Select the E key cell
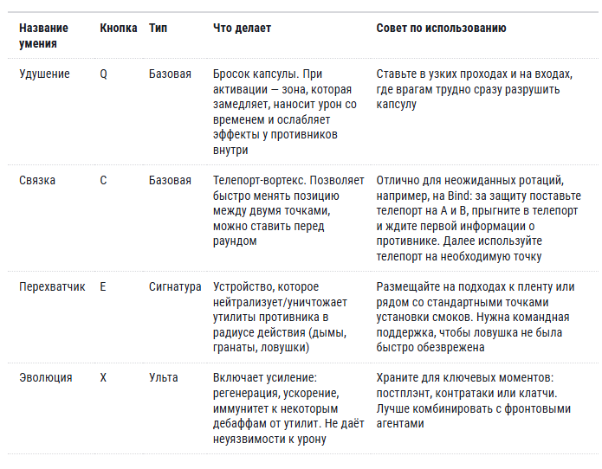The image size is (602, 469). 103,286
